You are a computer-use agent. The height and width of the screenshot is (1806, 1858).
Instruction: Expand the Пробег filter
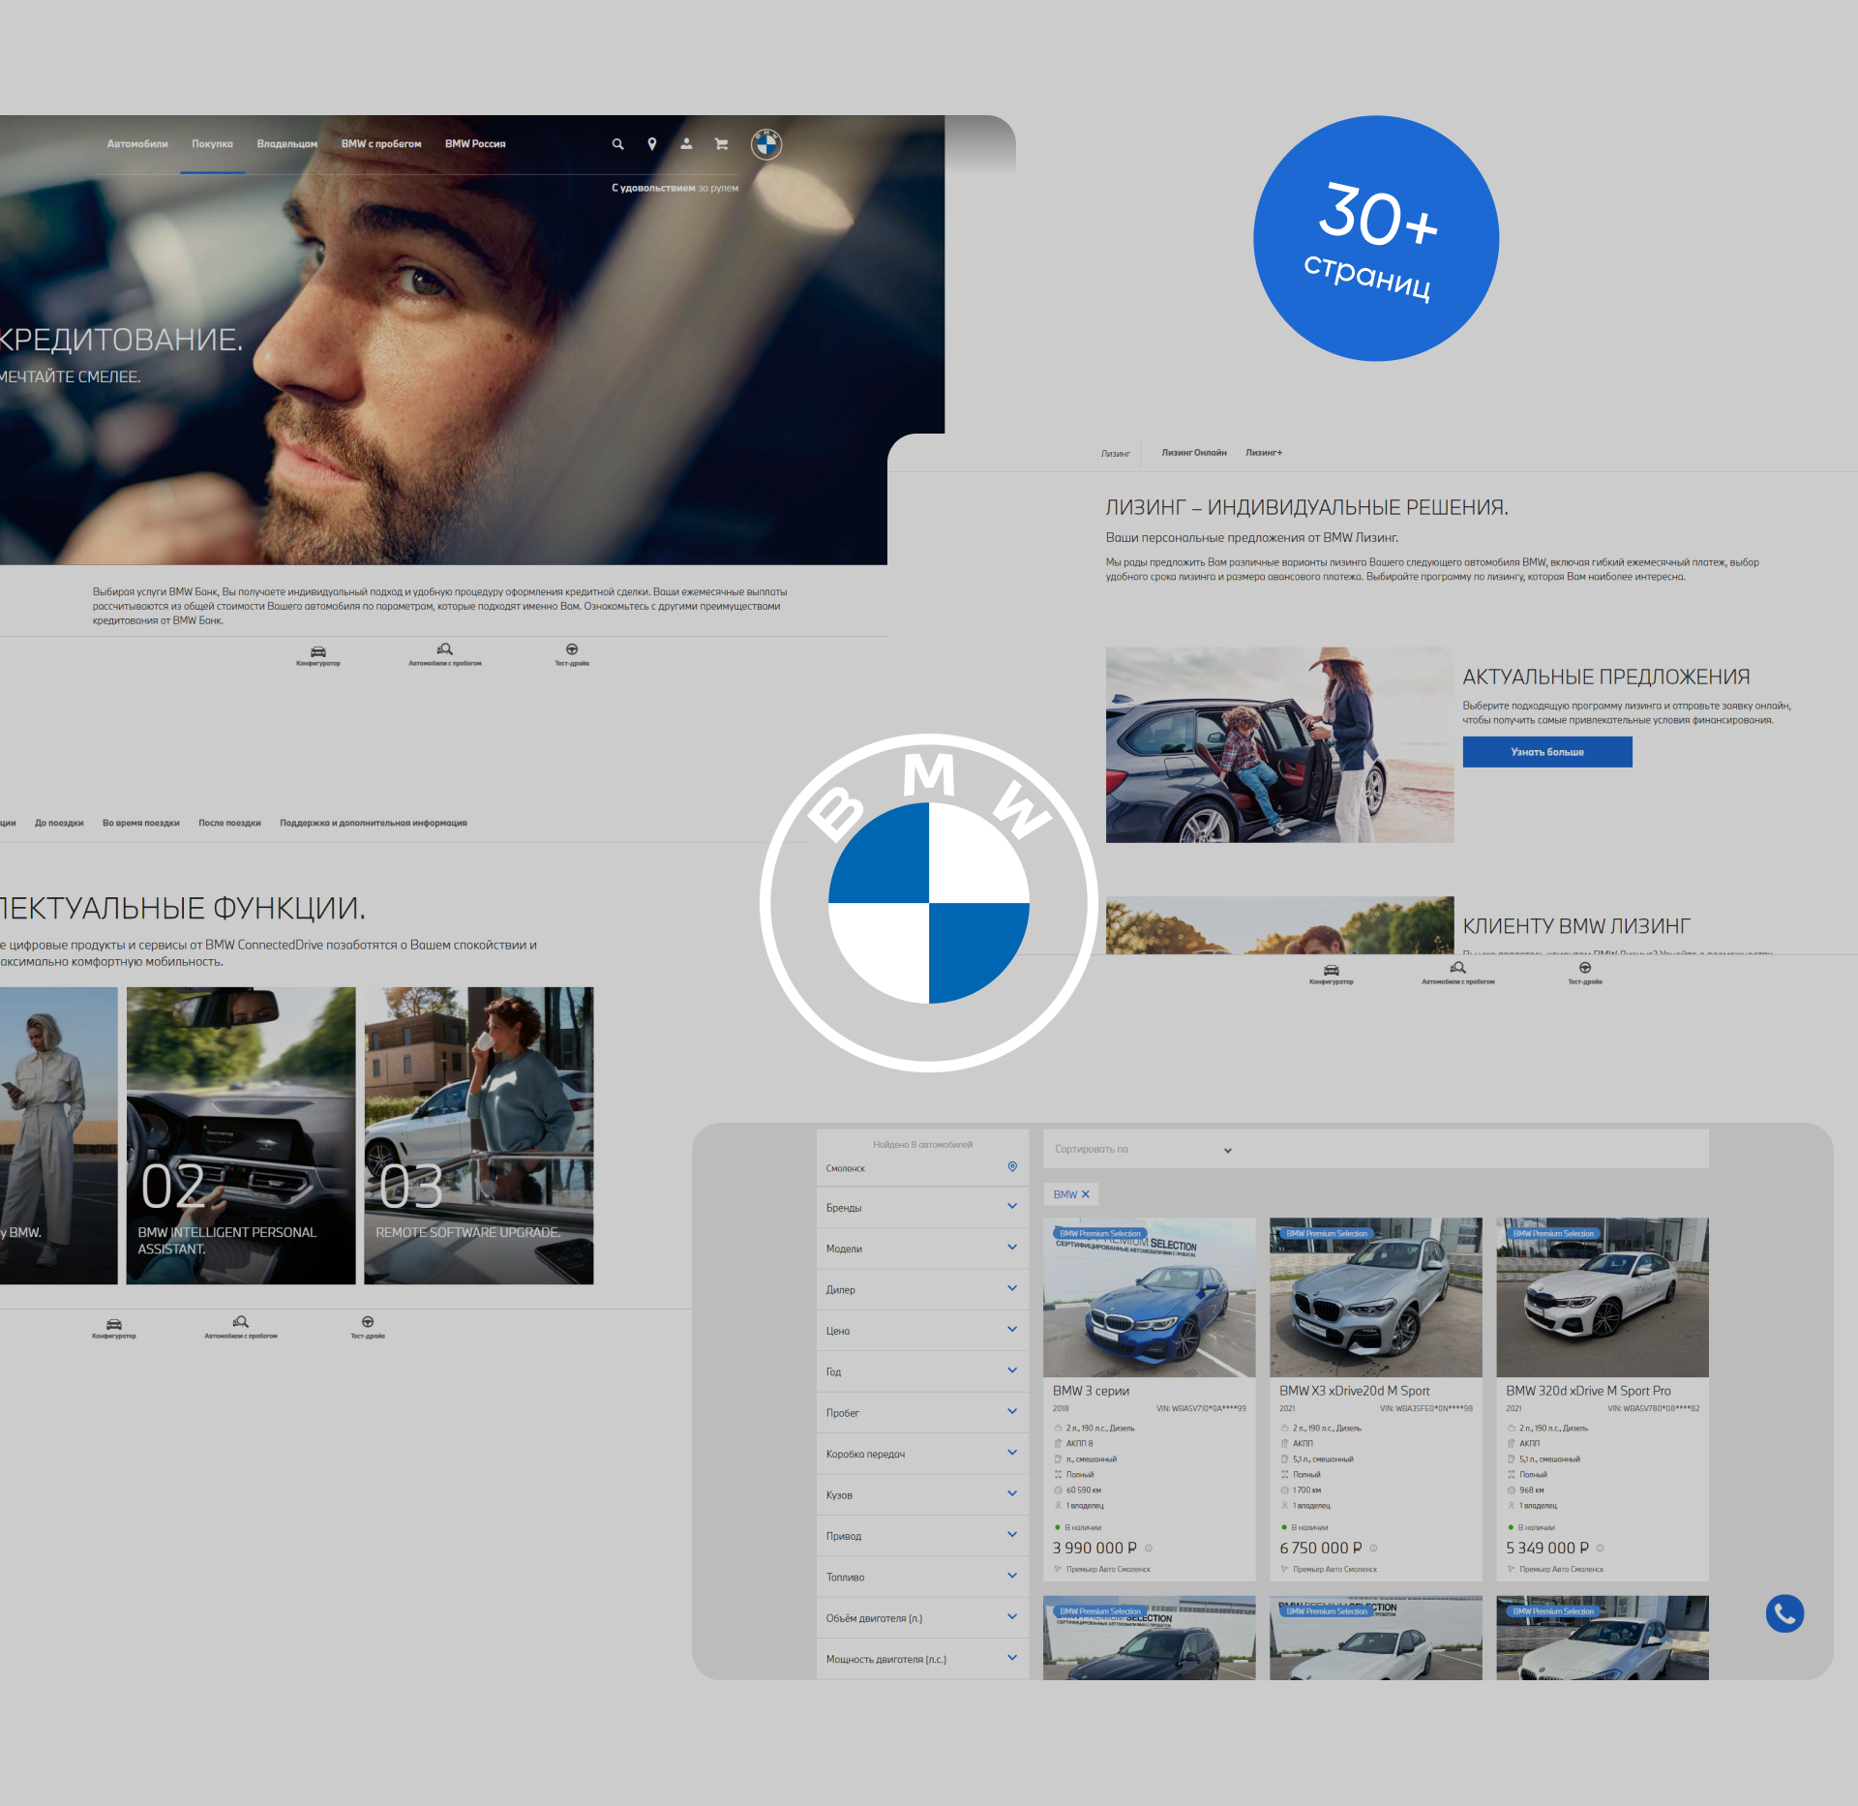(x=922, y=1412)
